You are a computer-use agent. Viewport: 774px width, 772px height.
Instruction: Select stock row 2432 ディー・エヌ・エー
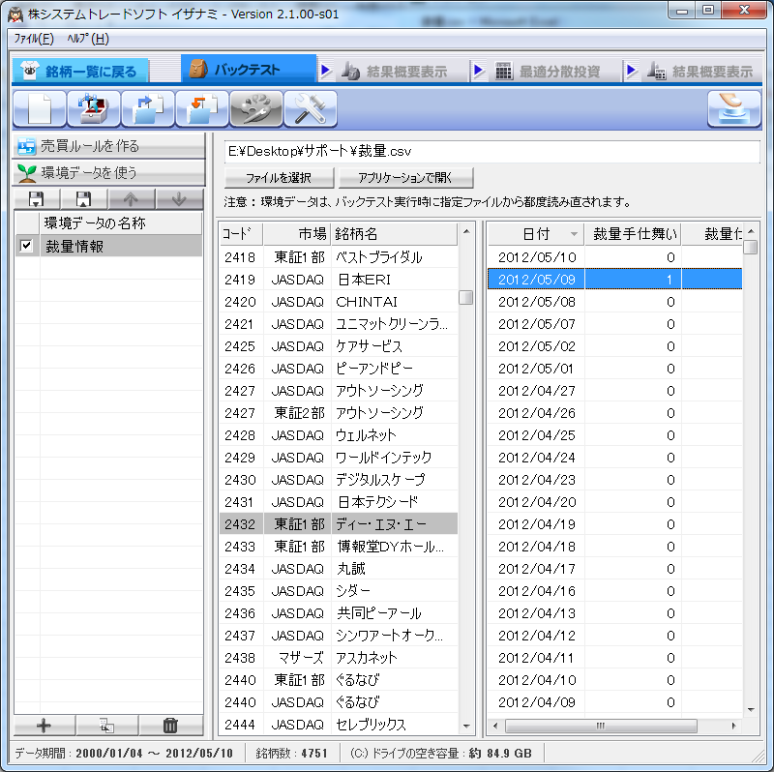click(x=339, y=523)
